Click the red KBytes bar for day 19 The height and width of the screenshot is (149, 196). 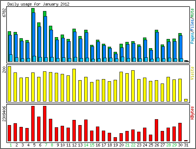[115, 139]
